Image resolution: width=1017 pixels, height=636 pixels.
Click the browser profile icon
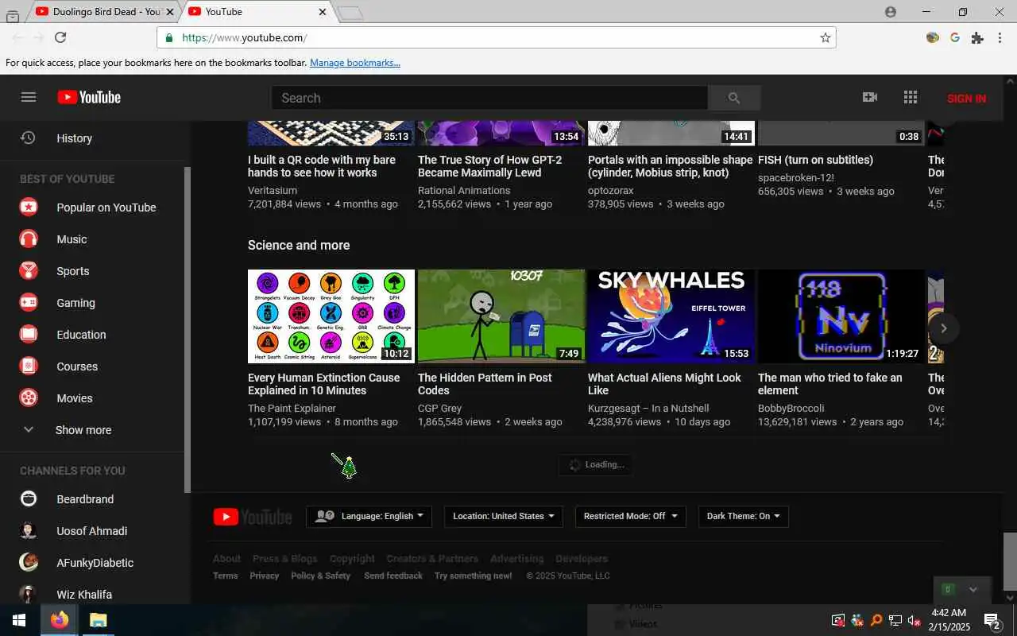click(891, 12)
